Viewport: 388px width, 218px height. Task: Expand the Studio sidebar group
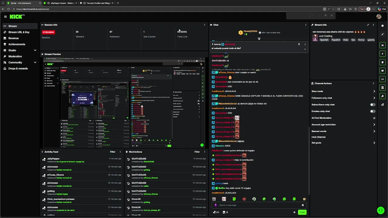pos(20,50)
